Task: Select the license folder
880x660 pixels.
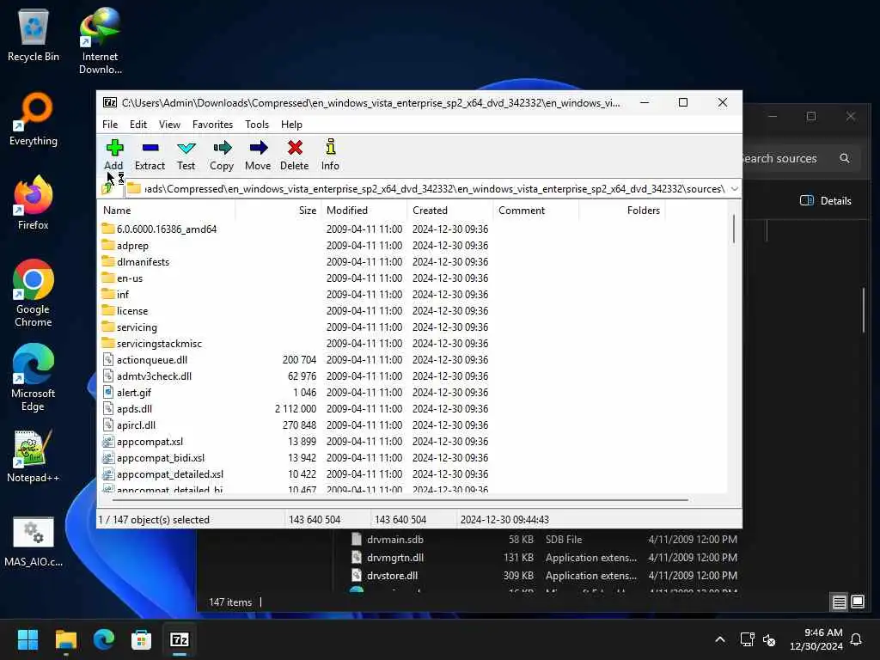Action: point(125,310)
